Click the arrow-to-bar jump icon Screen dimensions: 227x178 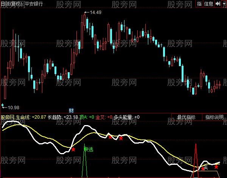[x=218, y=3]
